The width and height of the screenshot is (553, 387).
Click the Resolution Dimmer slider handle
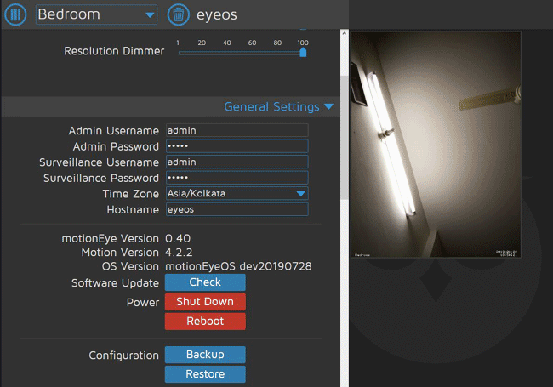303,53
